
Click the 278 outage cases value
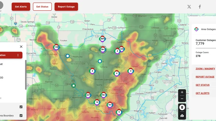198,56
